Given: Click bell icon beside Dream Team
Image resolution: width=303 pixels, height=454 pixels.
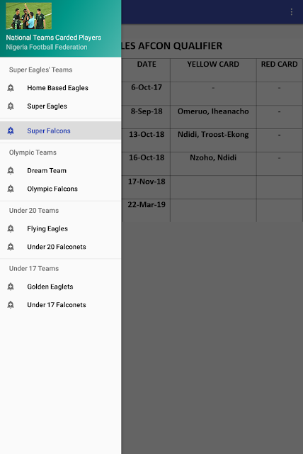Looking at the screenshot, I should [x=11, y=170].
